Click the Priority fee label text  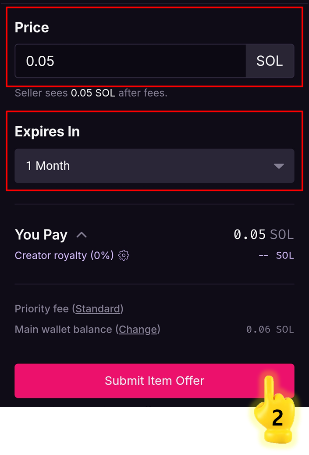coord(42,309)
